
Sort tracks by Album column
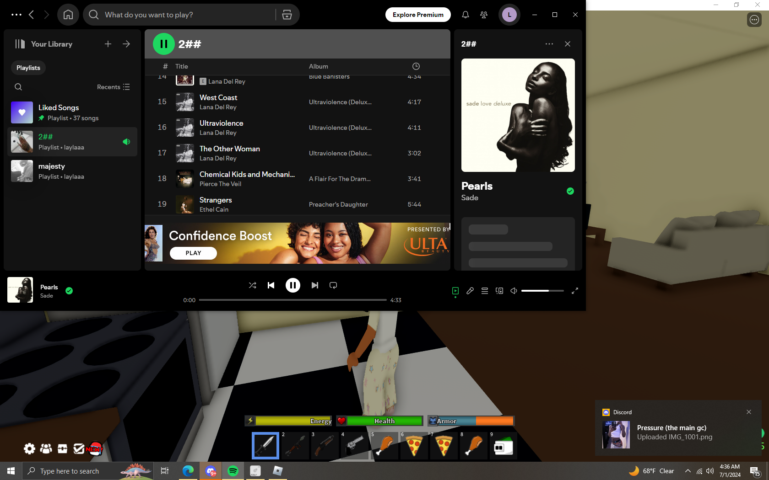(x=319, y=66)
